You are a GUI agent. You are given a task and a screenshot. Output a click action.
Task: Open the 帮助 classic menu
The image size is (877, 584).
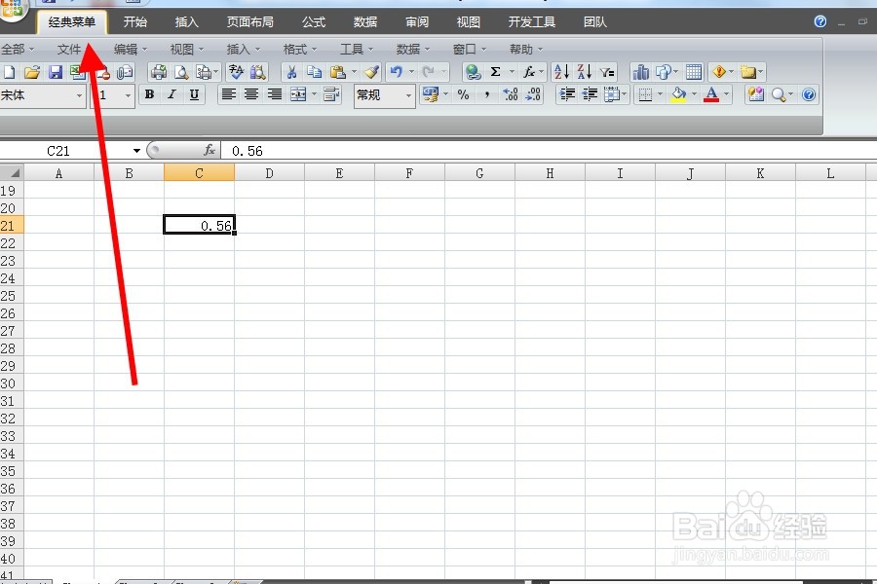pyautogui.click(x=526, y=50)
